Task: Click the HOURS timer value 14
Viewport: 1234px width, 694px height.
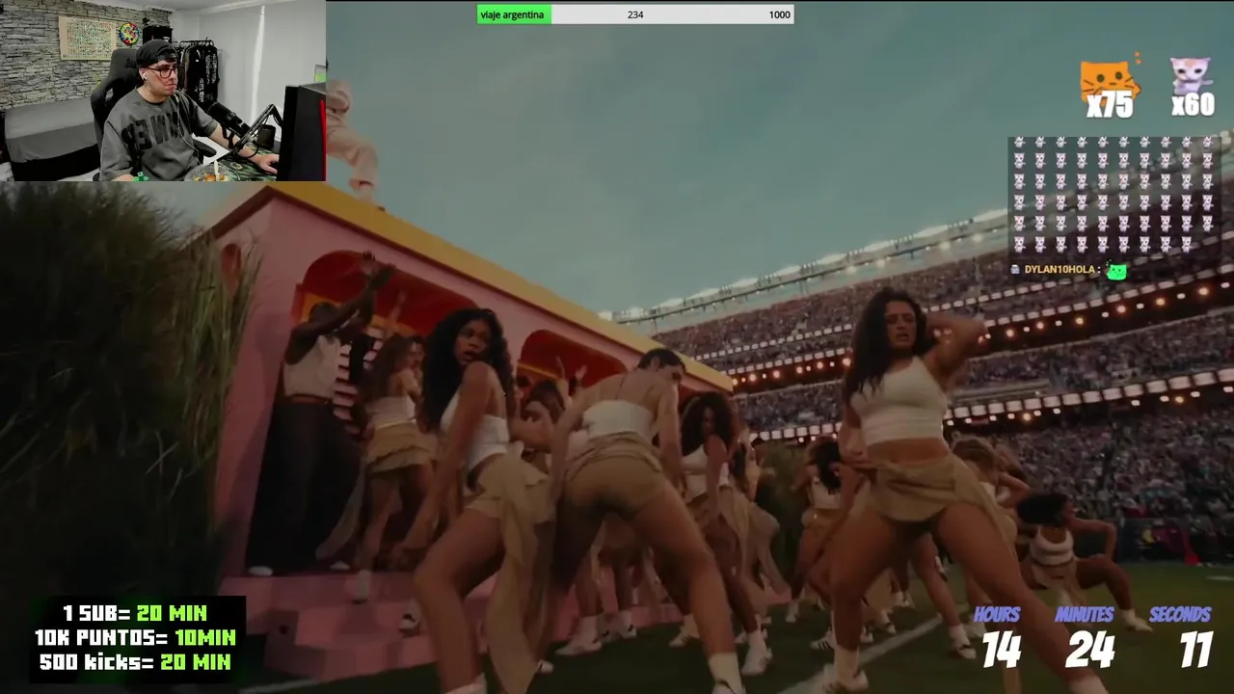Action: (1001, 651)
